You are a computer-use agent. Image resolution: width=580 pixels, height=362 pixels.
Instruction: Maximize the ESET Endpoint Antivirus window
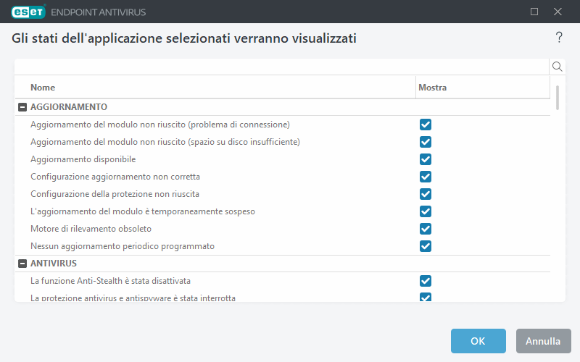click(x=534, y=12)
